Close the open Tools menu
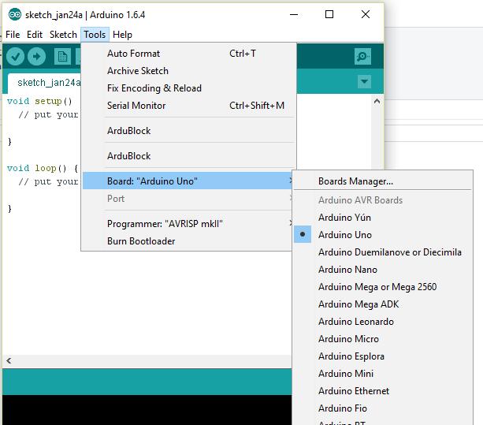This screenshot has width=483, height=425. coord(95,35)
